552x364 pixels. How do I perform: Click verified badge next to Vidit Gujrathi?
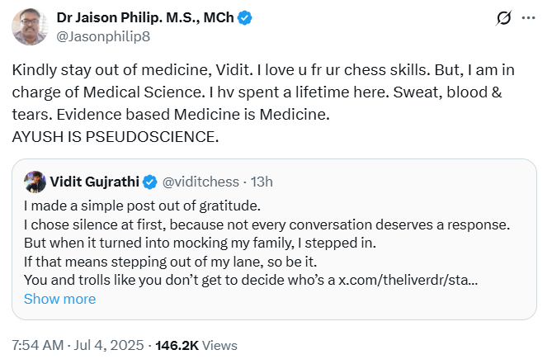pos(151,182)
